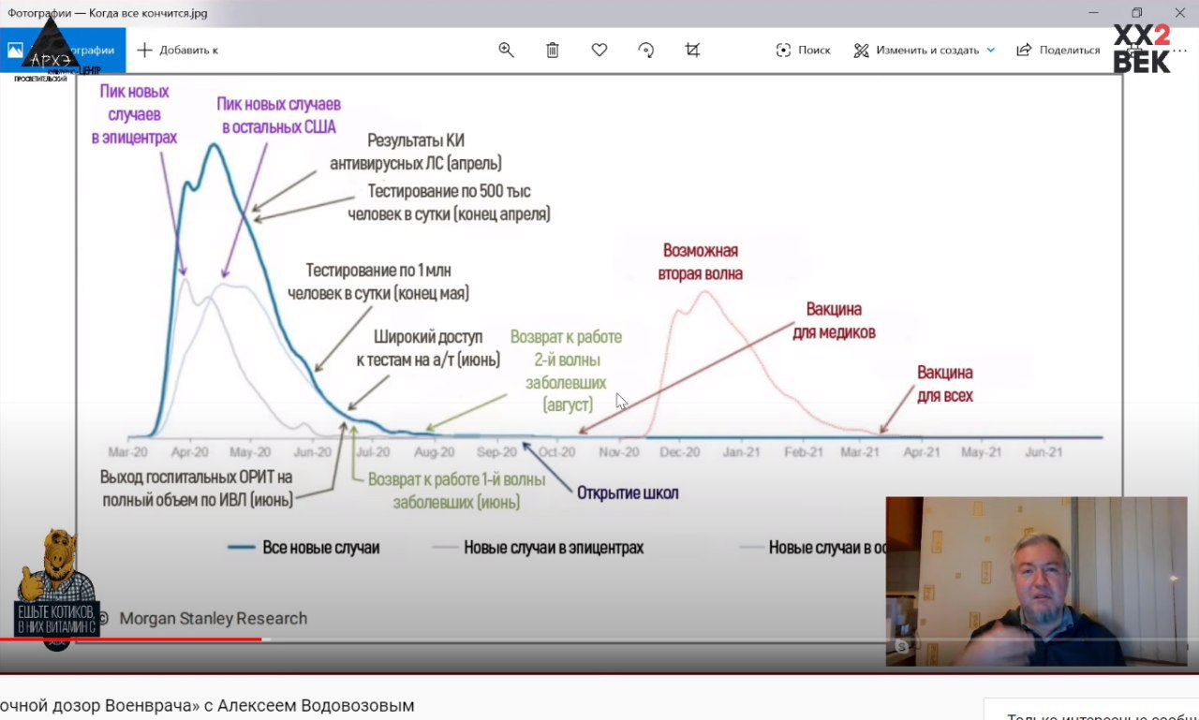
Task: Click the Пик новых случаев в остальных США label
Action: point(278,115)
